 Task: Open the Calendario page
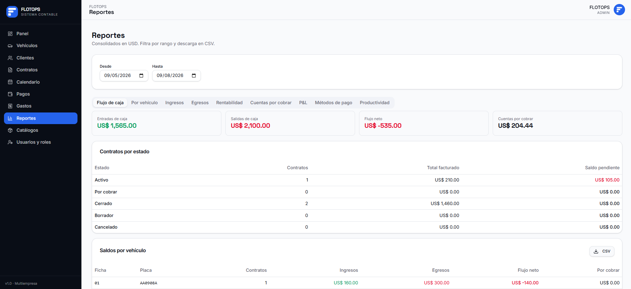coord(41,82)
